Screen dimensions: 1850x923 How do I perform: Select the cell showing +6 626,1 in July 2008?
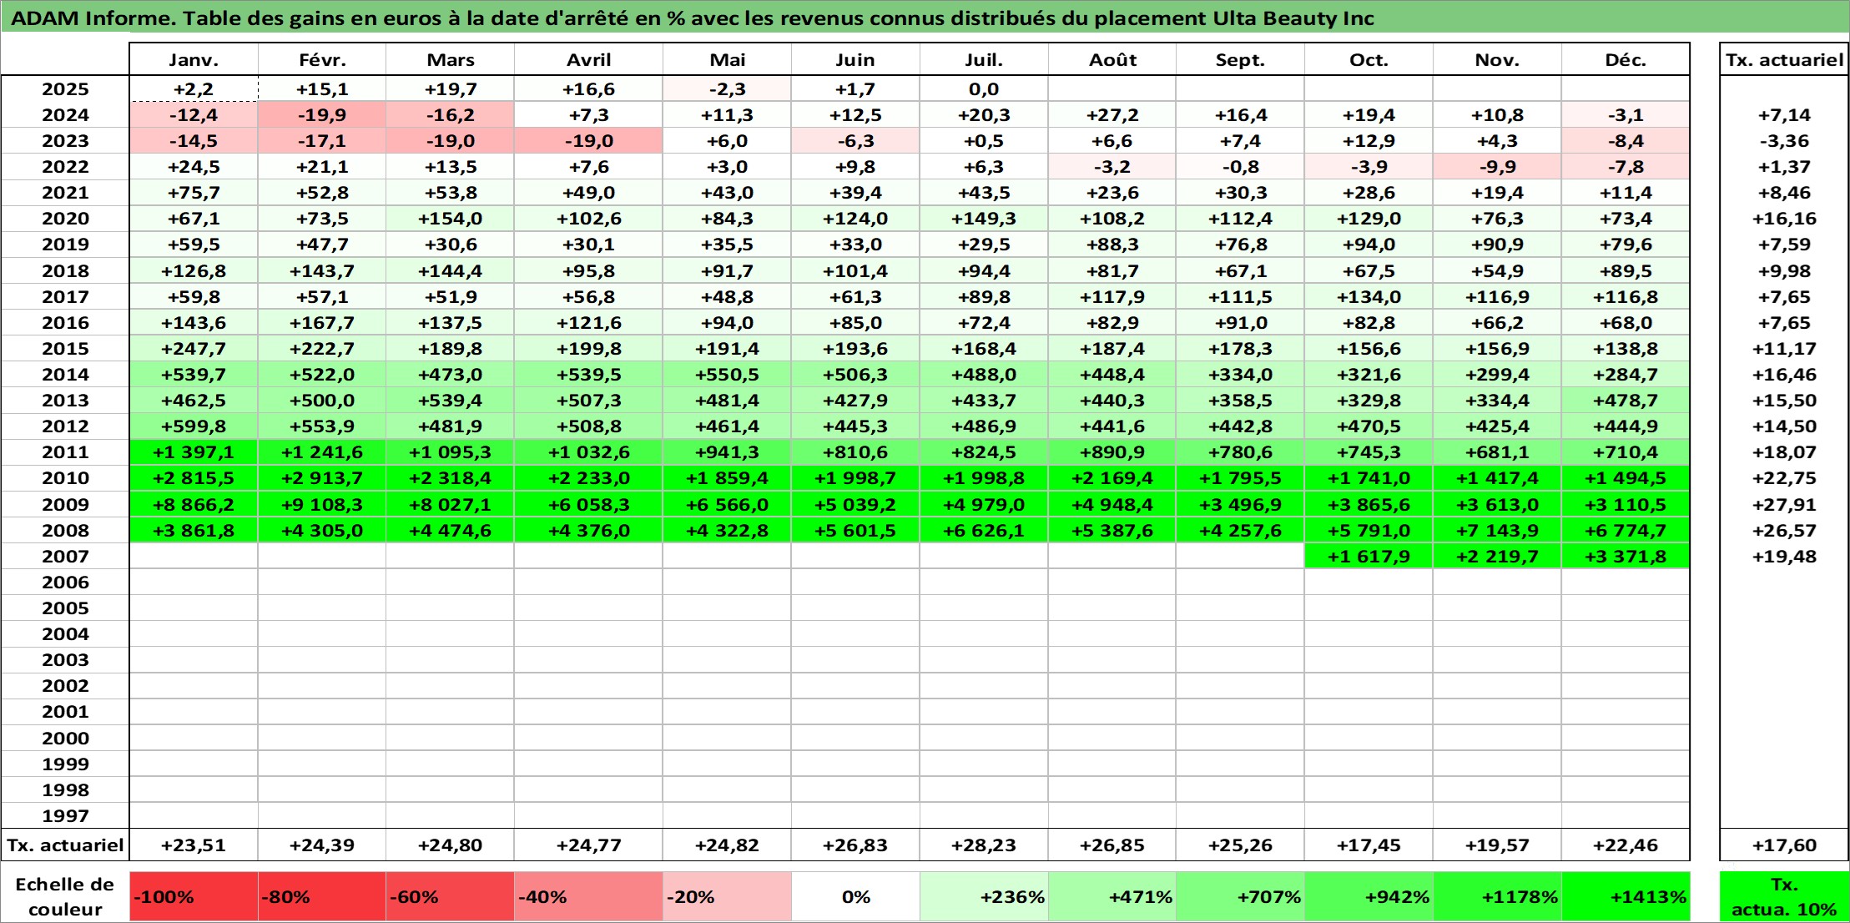coord(984,530)
